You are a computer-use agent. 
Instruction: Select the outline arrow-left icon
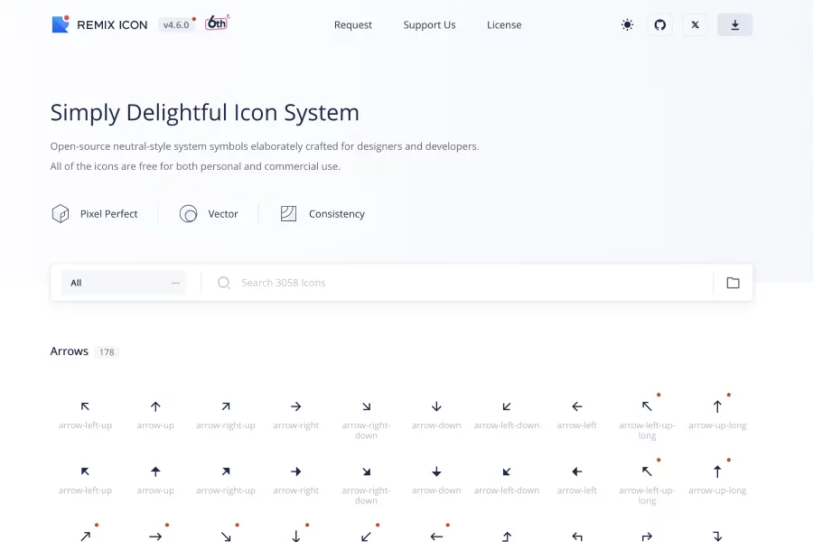pyautogui.click(x=577, y=407)
